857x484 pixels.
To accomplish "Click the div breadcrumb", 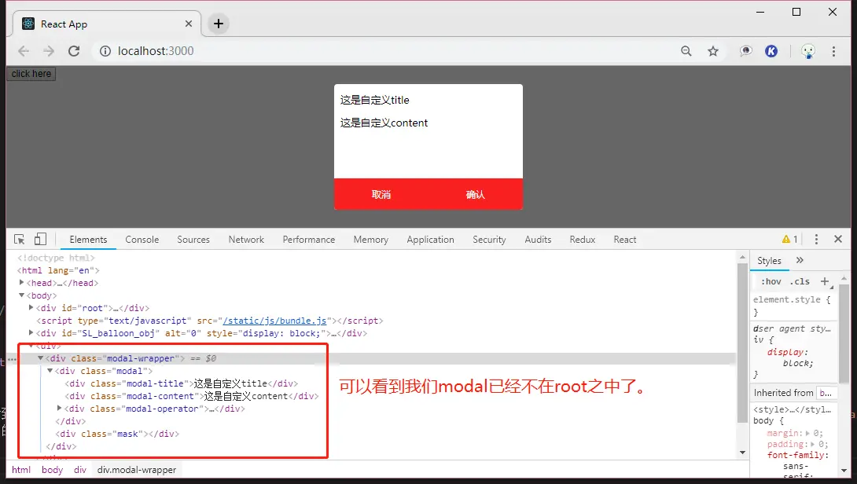I will point(80,470).
